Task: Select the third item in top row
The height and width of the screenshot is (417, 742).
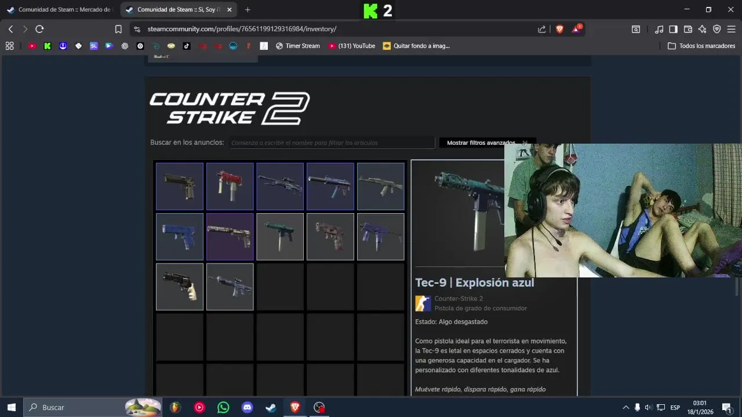Action: click(x=280, y=186)
